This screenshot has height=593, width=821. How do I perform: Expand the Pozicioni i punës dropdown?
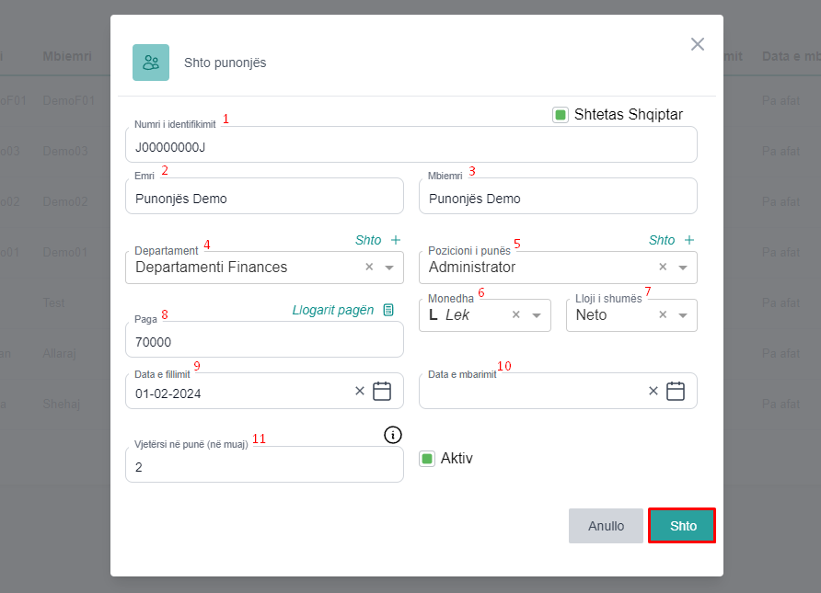(x=683, y=268)
